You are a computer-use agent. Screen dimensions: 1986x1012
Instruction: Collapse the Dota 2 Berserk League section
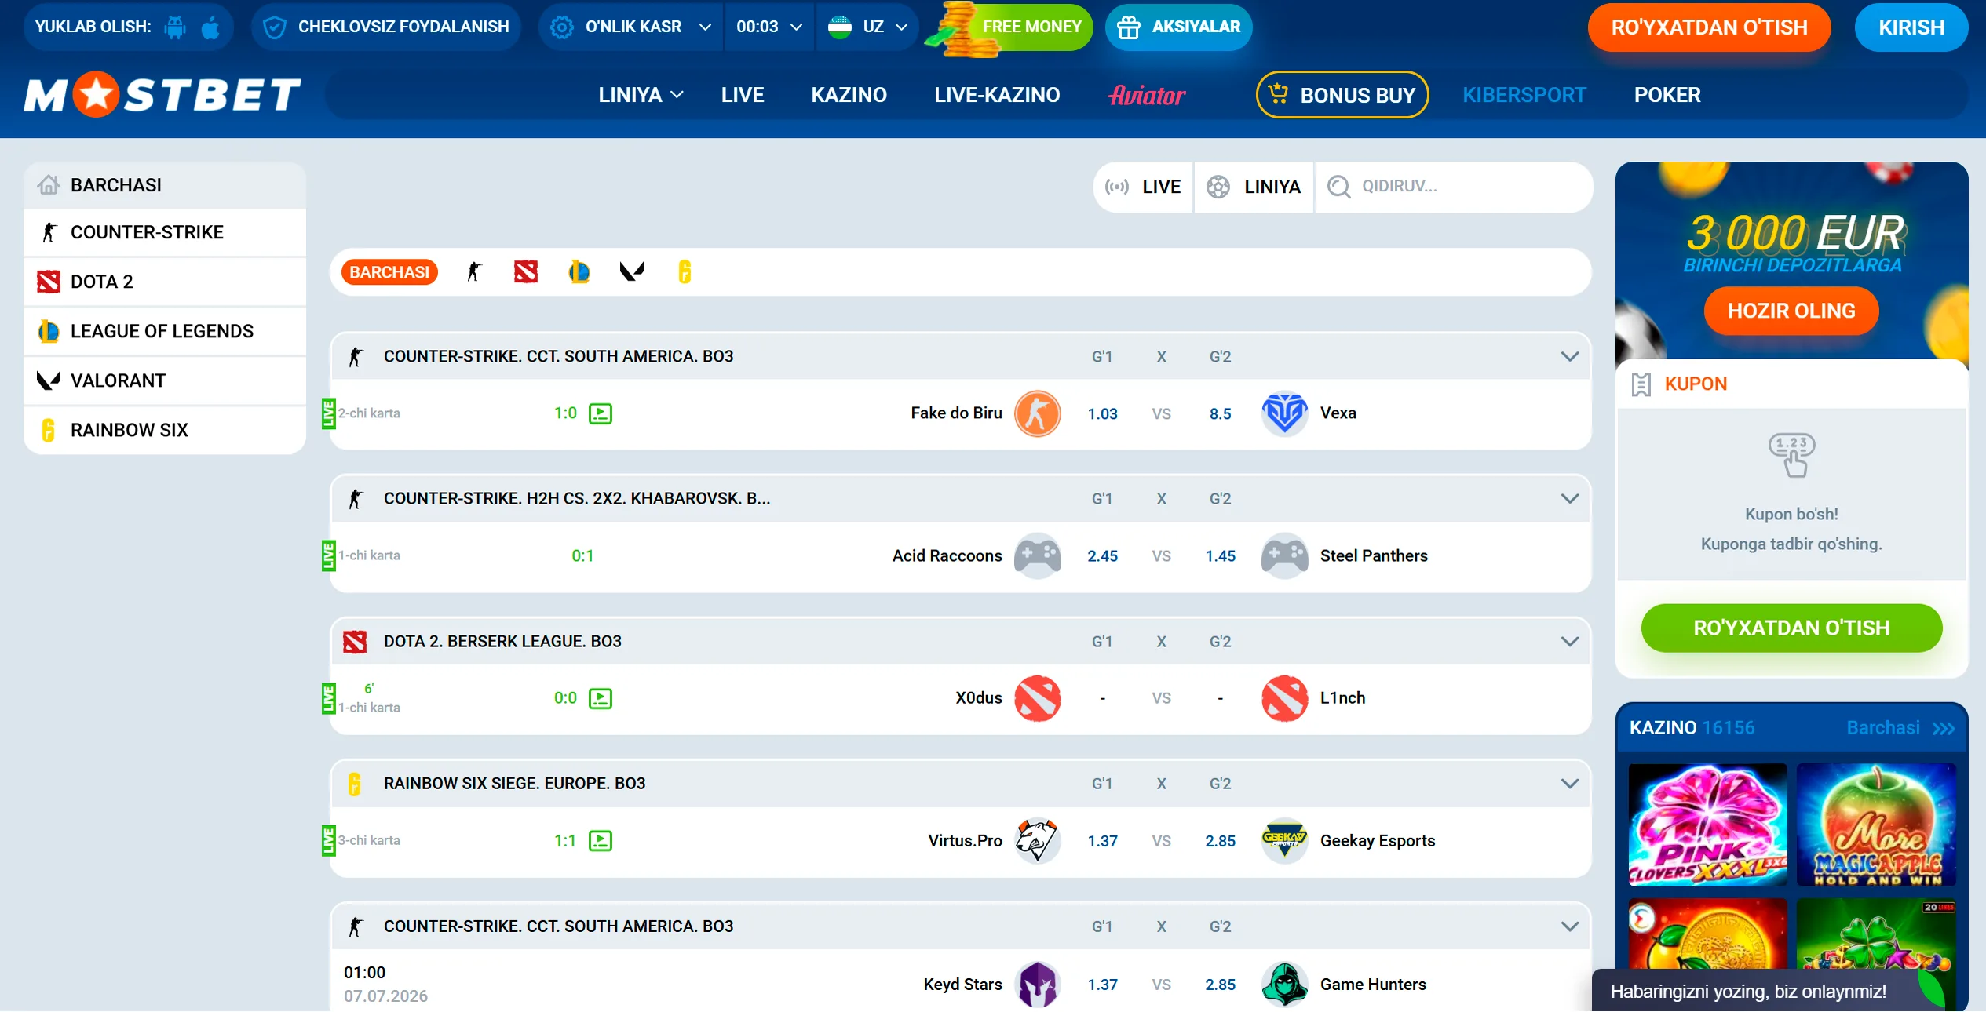1569,642
